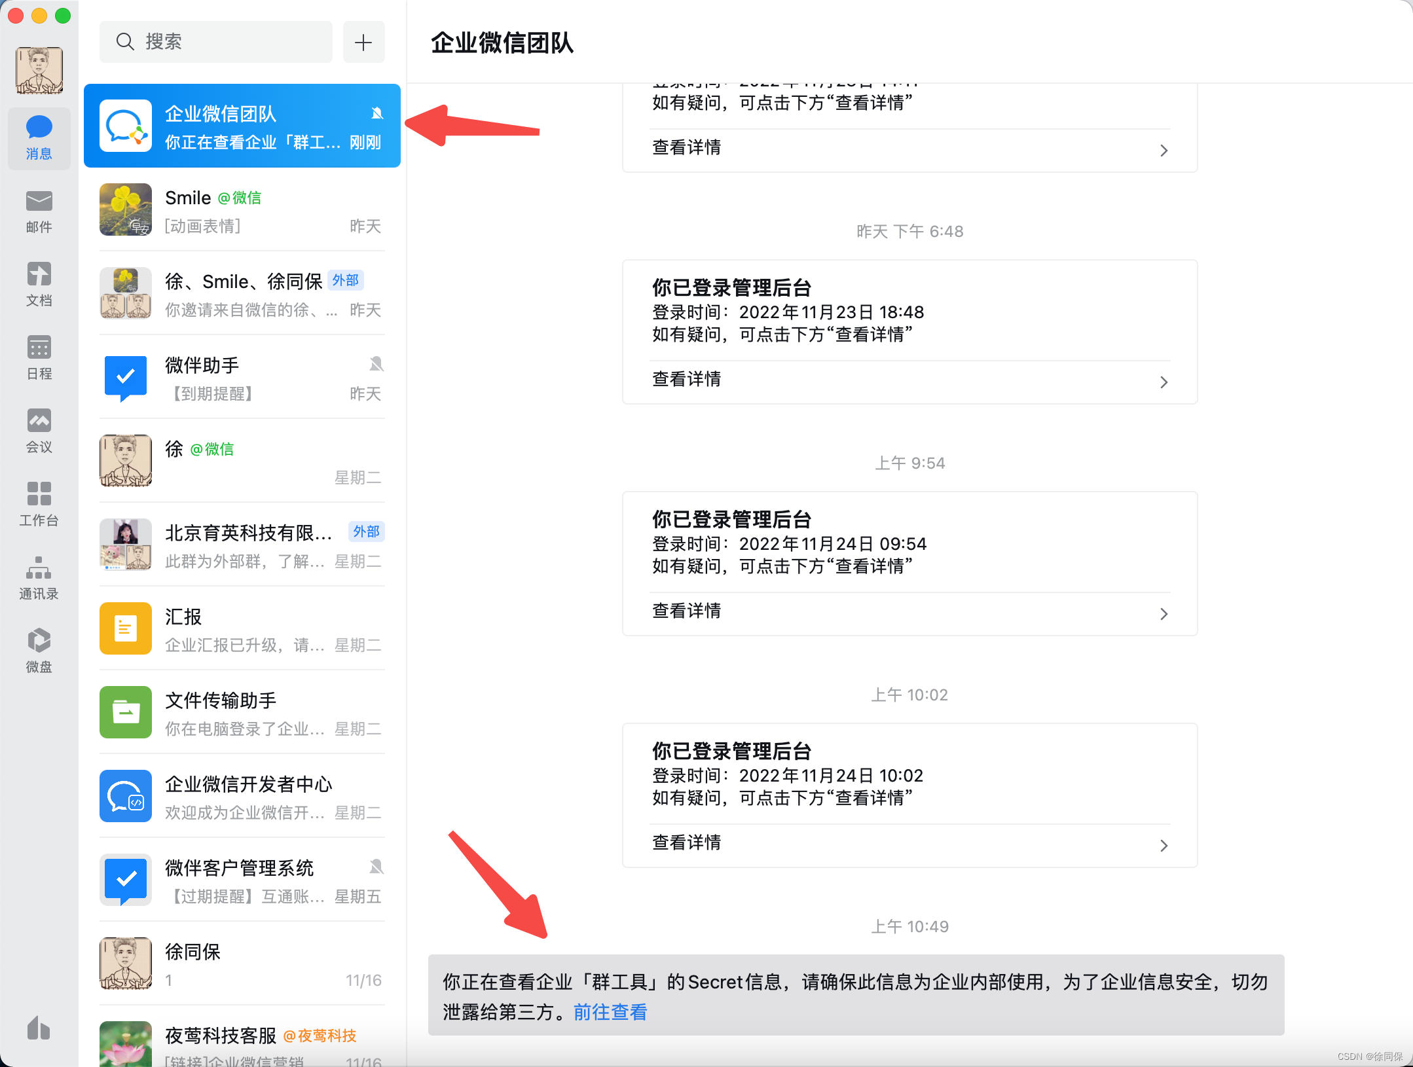This screenshot has height=1067, width=1413.
Task: Click the mute bell on 企业微信团队
Action: (x=376, y=113)
